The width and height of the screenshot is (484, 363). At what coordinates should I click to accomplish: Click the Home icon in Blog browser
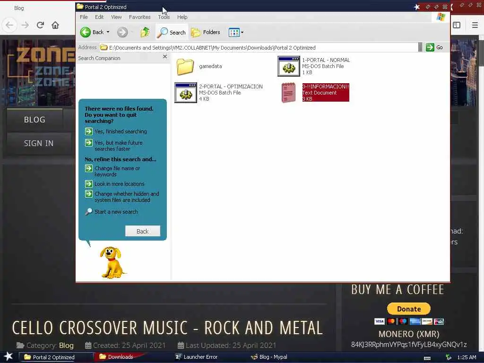click(55, 25)
